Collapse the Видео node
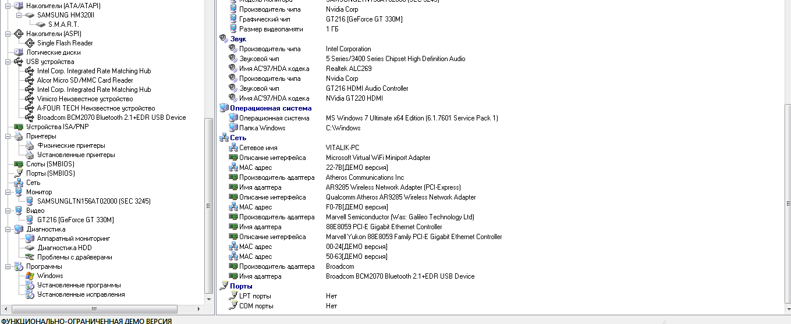This screenshot has height=324, width=791. 8,211
